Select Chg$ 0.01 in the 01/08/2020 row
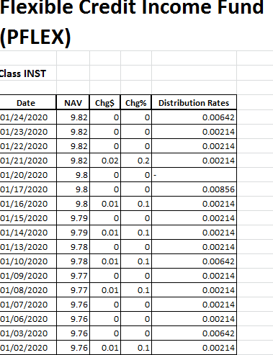Screen dimensions: 273x355 pyautogui.click(x=105, y=290)
